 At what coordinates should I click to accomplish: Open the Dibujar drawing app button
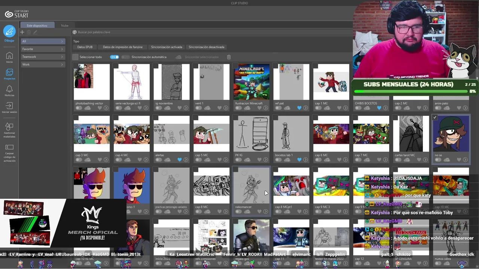(x=9, y=34)
